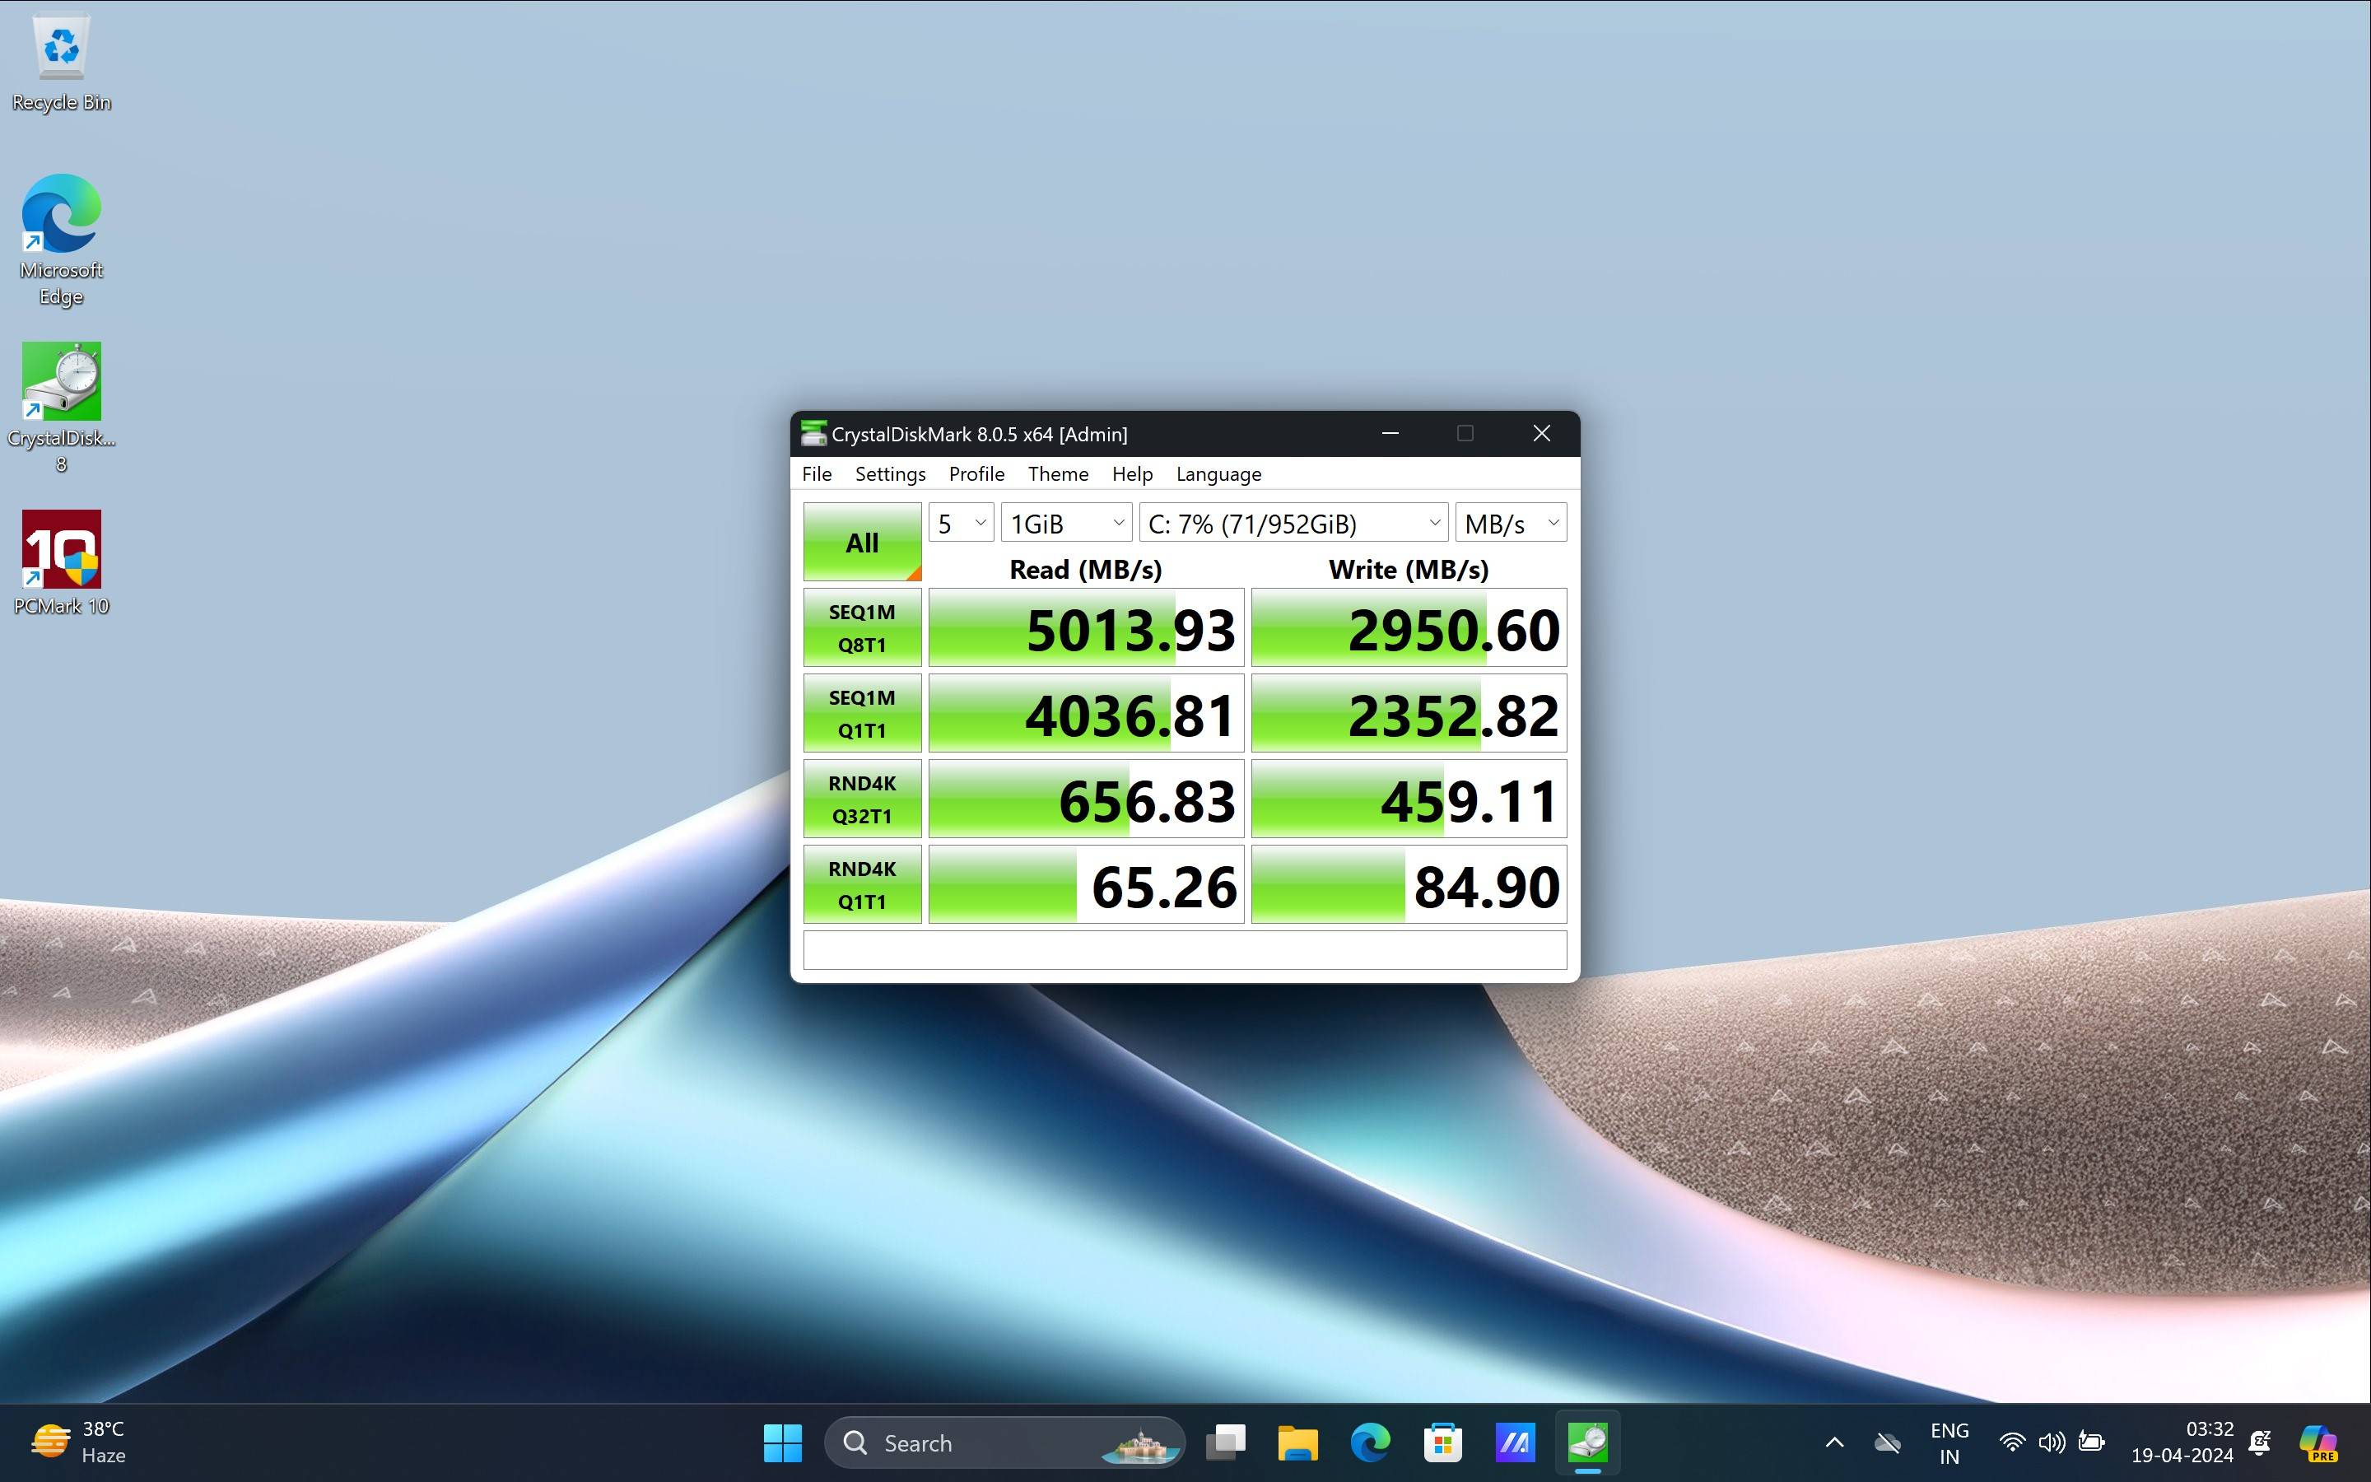Click the Microsoft Edge desktop shortcut
Image resolution: width=2371 pixels, height=1482 pixels.
click(x=61, y=216)
